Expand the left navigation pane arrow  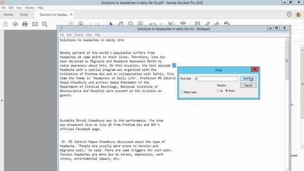pyautogui.click(x=2, y=101)
